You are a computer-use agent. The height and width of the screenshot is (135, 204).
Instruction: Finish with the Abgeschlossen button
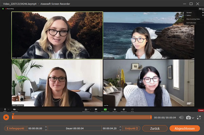(185, 128)
